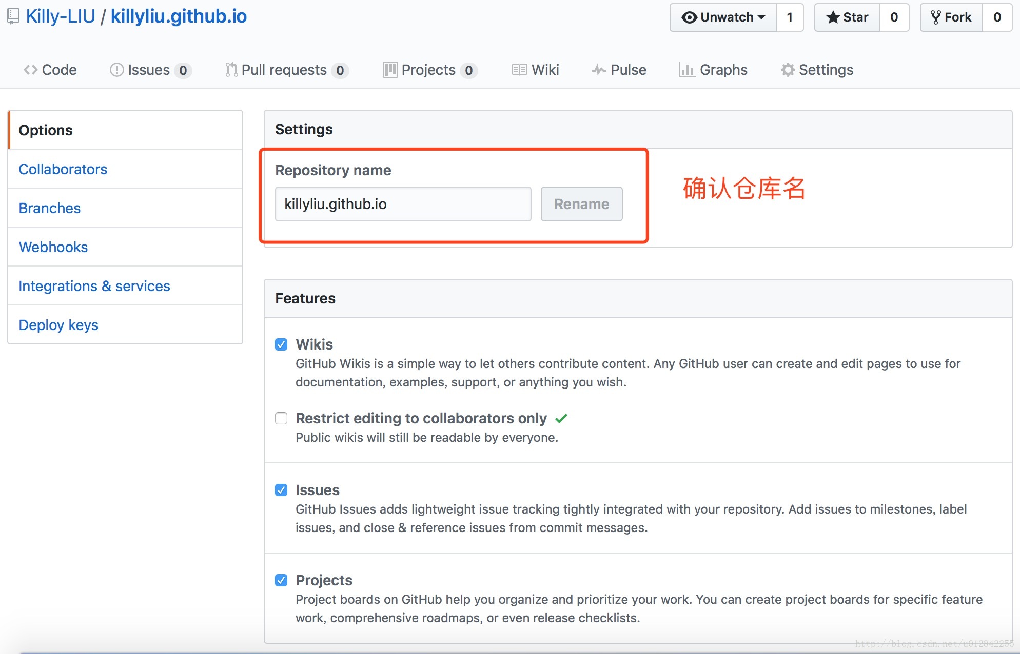Image resolution: width=1020 pixels, height=654 pixels.
Task: Open the Issues tab
Action: 151,70
